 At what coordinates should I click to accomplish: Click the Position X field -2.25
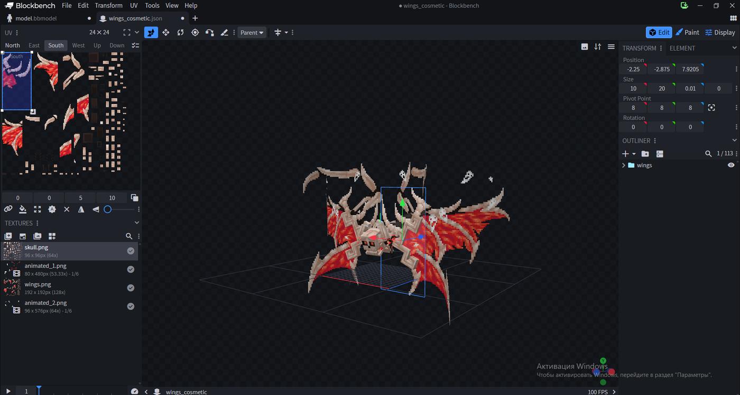click(633, 69)
